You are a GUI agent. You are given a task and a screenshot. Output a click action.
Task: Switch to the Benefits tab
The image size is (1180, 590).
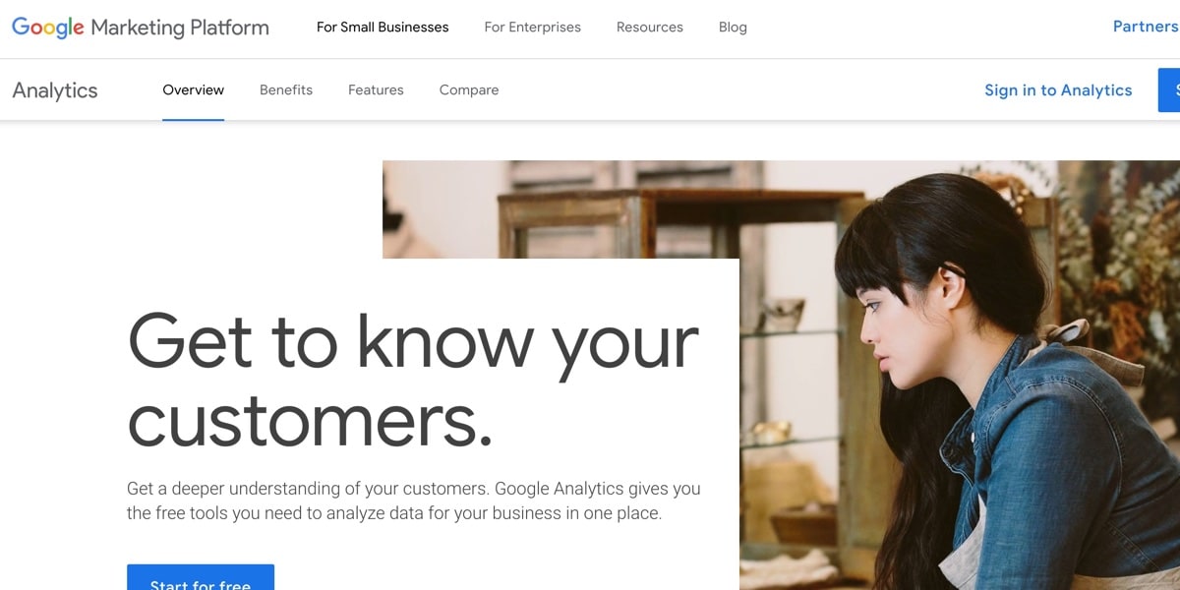286,90
